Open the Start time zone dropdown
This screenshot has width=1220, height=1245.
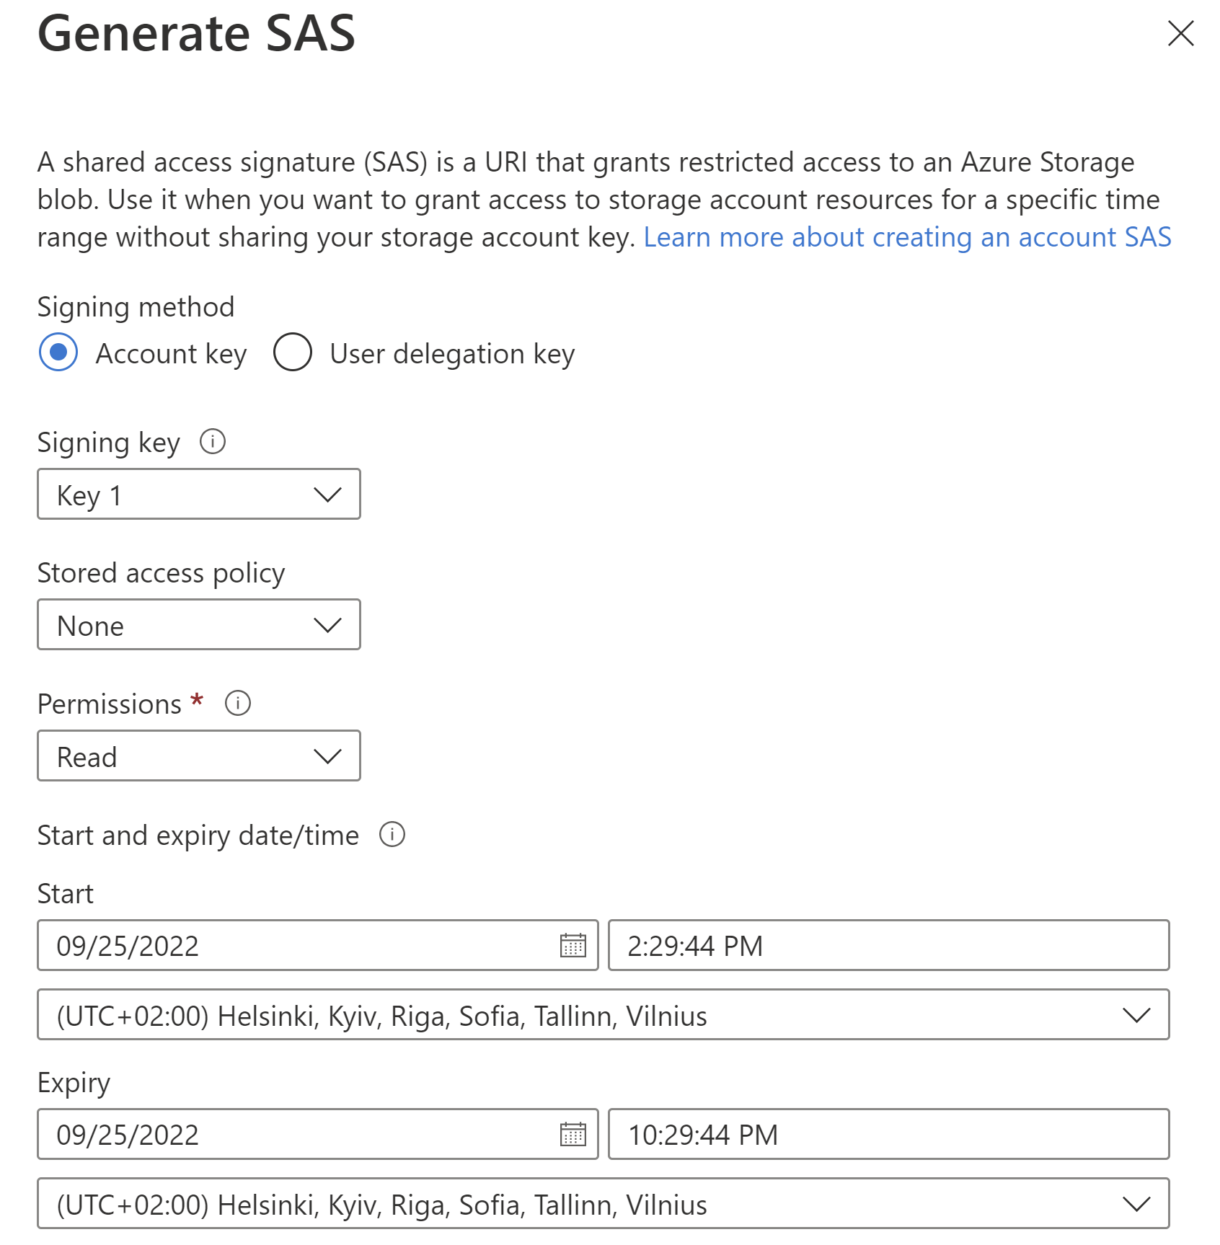(604, 1014)
